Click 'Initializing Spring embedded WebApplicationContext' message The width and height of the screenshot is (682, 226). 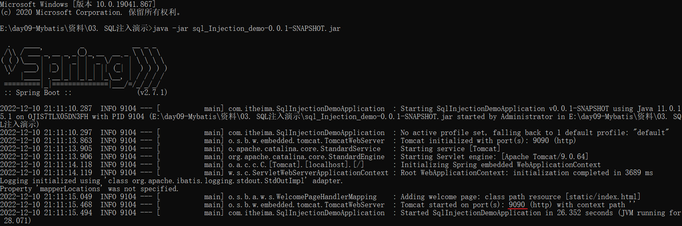pos(500,165)
